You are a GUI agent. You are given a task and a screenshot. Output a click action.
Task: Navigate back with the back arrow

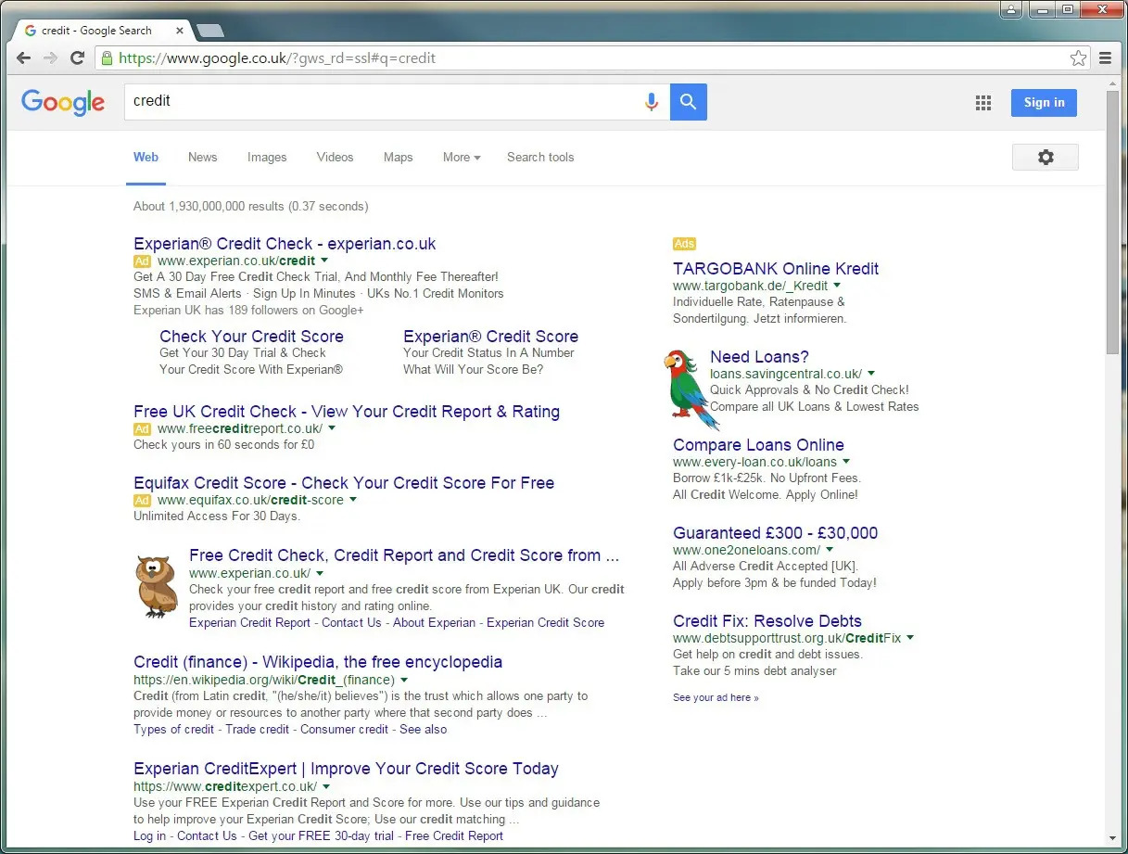tap(23, 57)
